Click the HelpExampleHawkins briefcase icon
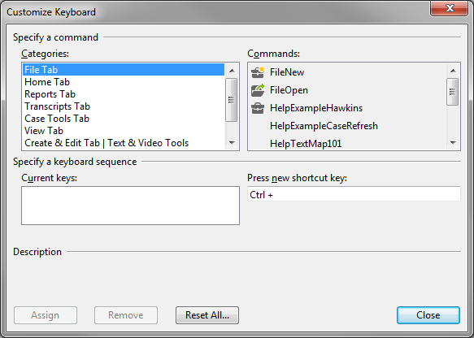This screenshot has height=338, width=474. pos(258,108)
